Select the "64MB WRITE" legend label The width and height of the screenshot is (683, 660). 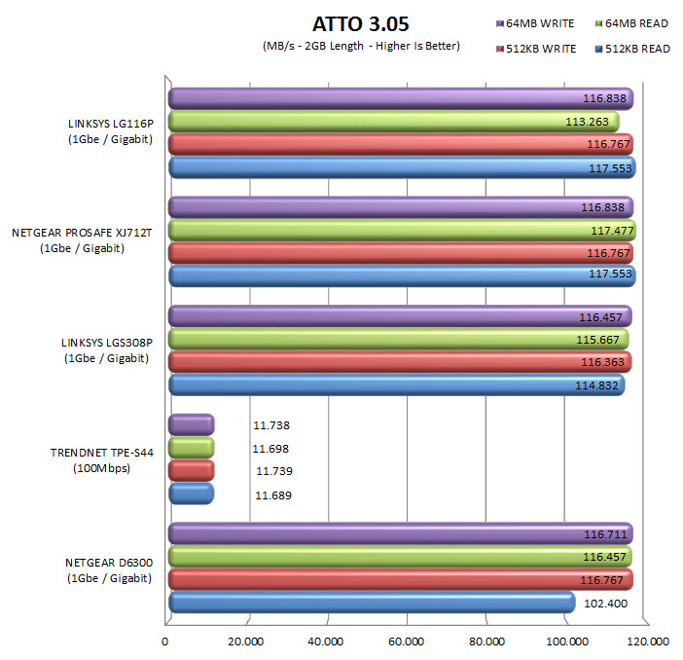click(x=540, y=23)
